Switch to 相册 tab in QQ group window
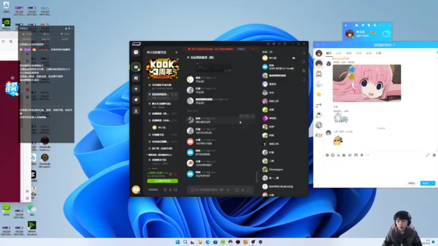 pyautogui.click(x=349, y=53)
